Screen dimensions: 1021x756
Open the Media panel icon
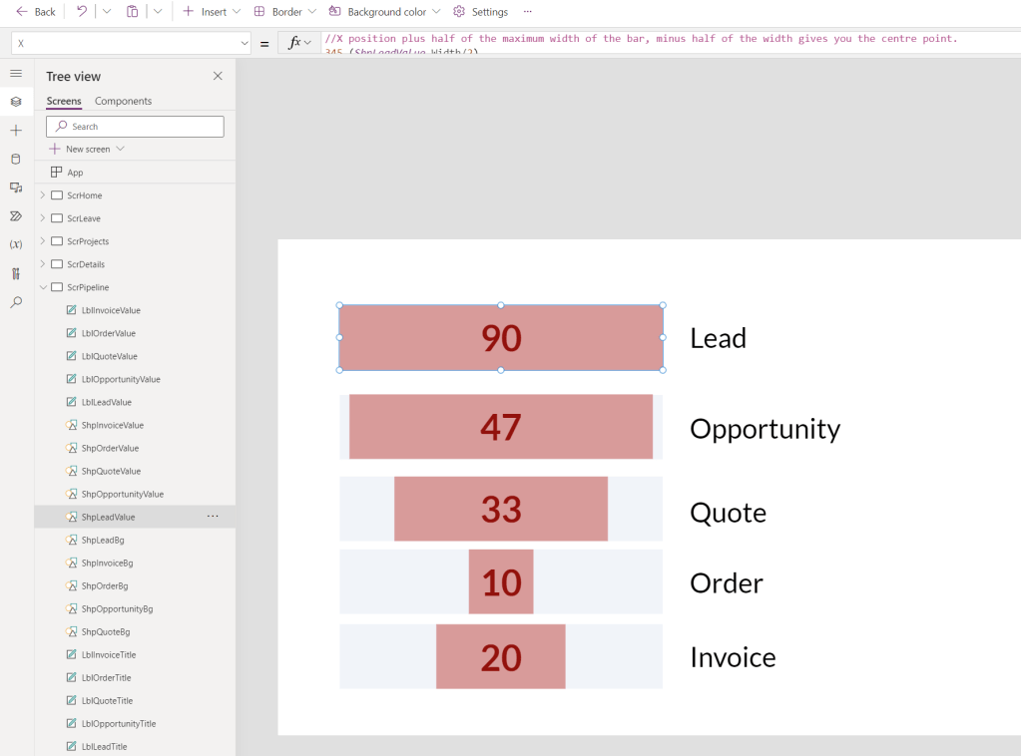coord(15,188)
